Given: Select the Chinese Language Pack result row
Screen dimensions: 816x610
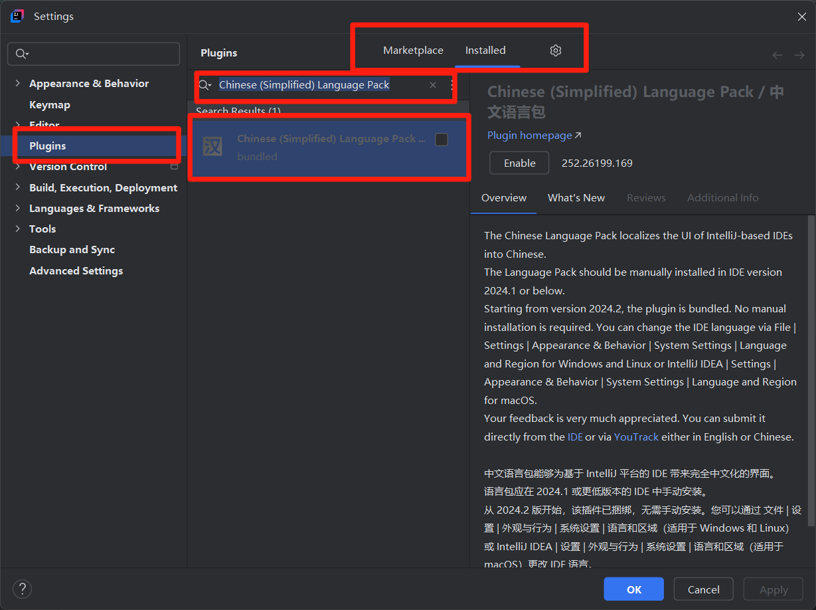Looking at the screenshot, I should pyautogui.click(x=329, y=148).
